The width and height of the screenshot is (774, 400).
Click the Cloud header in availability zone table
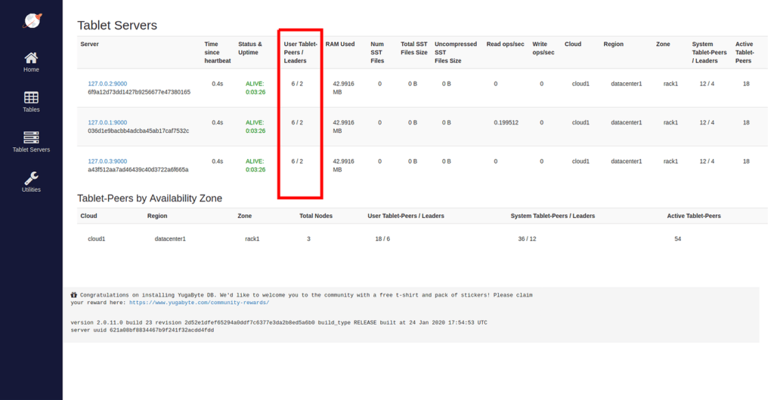[x=89, y=216]
